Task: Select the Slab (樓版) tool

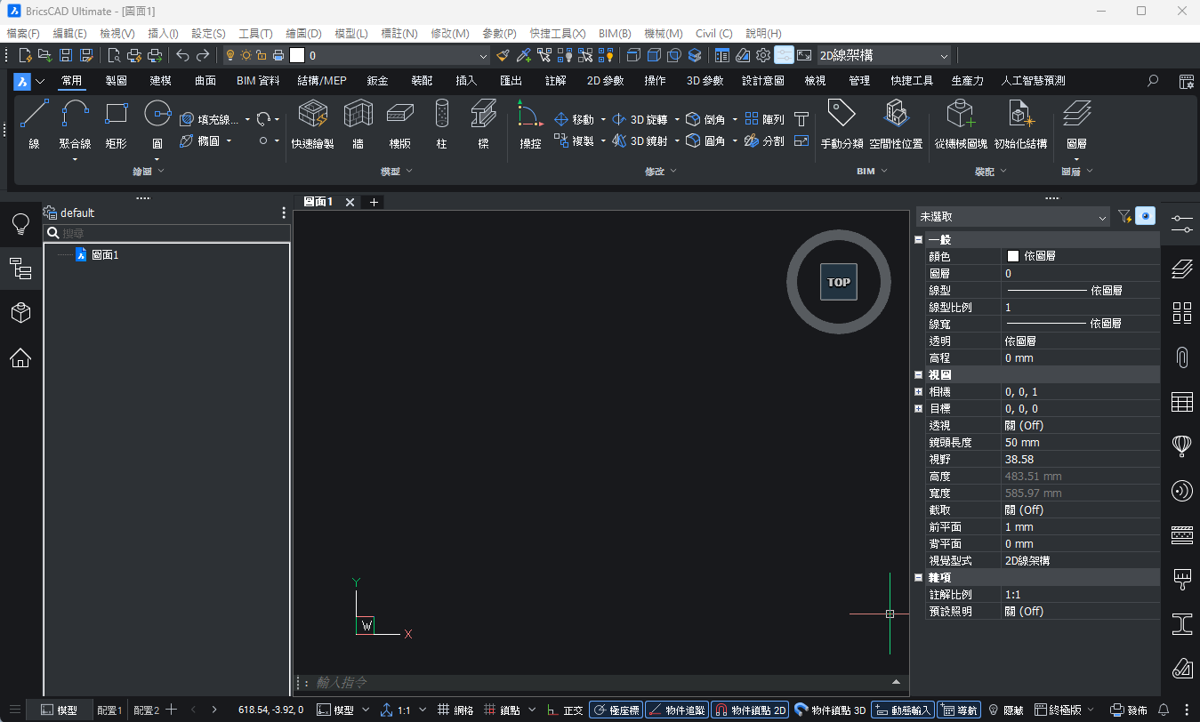Action: click(x=400, y=124)
